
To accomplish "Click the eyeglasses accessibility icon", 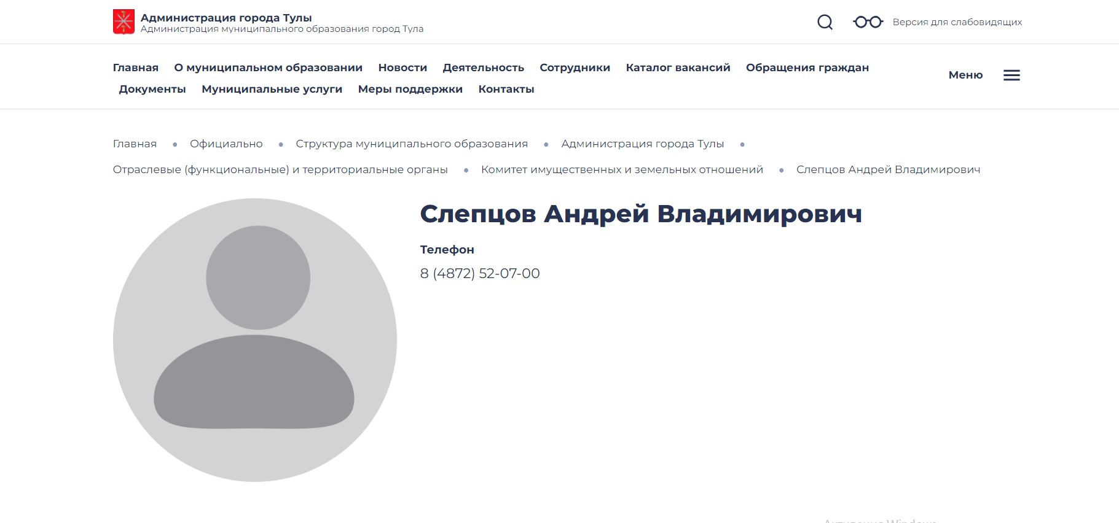I will click(868, 22).
